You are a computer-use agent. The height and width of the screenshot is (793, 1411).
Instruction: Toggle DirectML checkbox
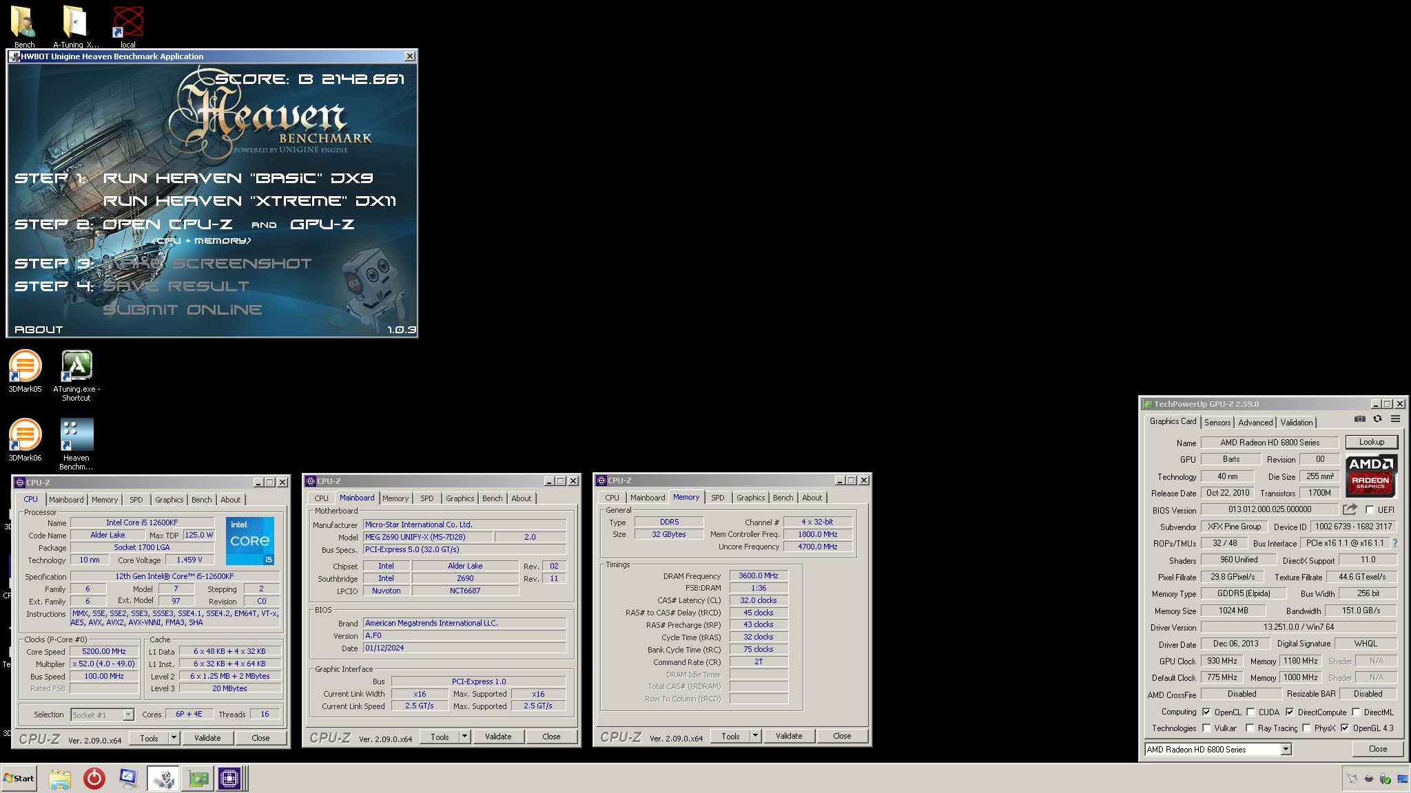(x=1356, y=712)
